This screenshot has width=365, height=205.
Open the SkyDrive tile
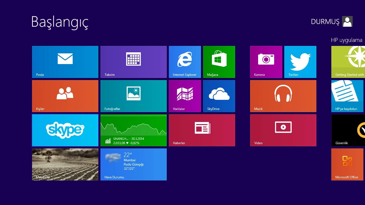(219, 96)
